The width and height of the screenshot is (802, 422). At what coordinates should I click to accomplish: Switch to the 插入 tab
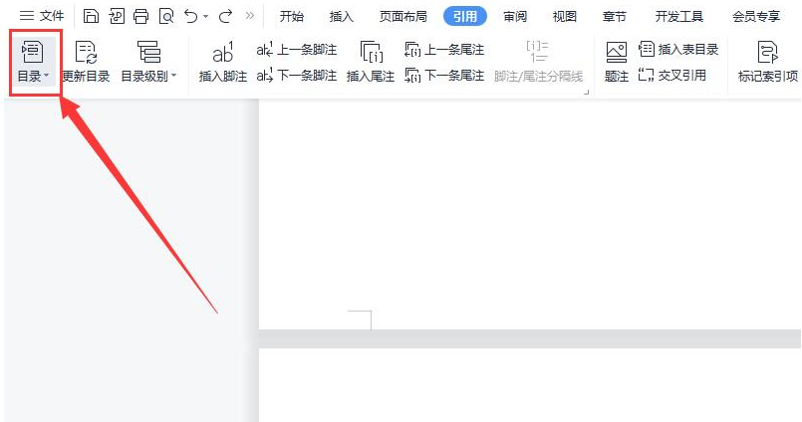pos(342,16)
